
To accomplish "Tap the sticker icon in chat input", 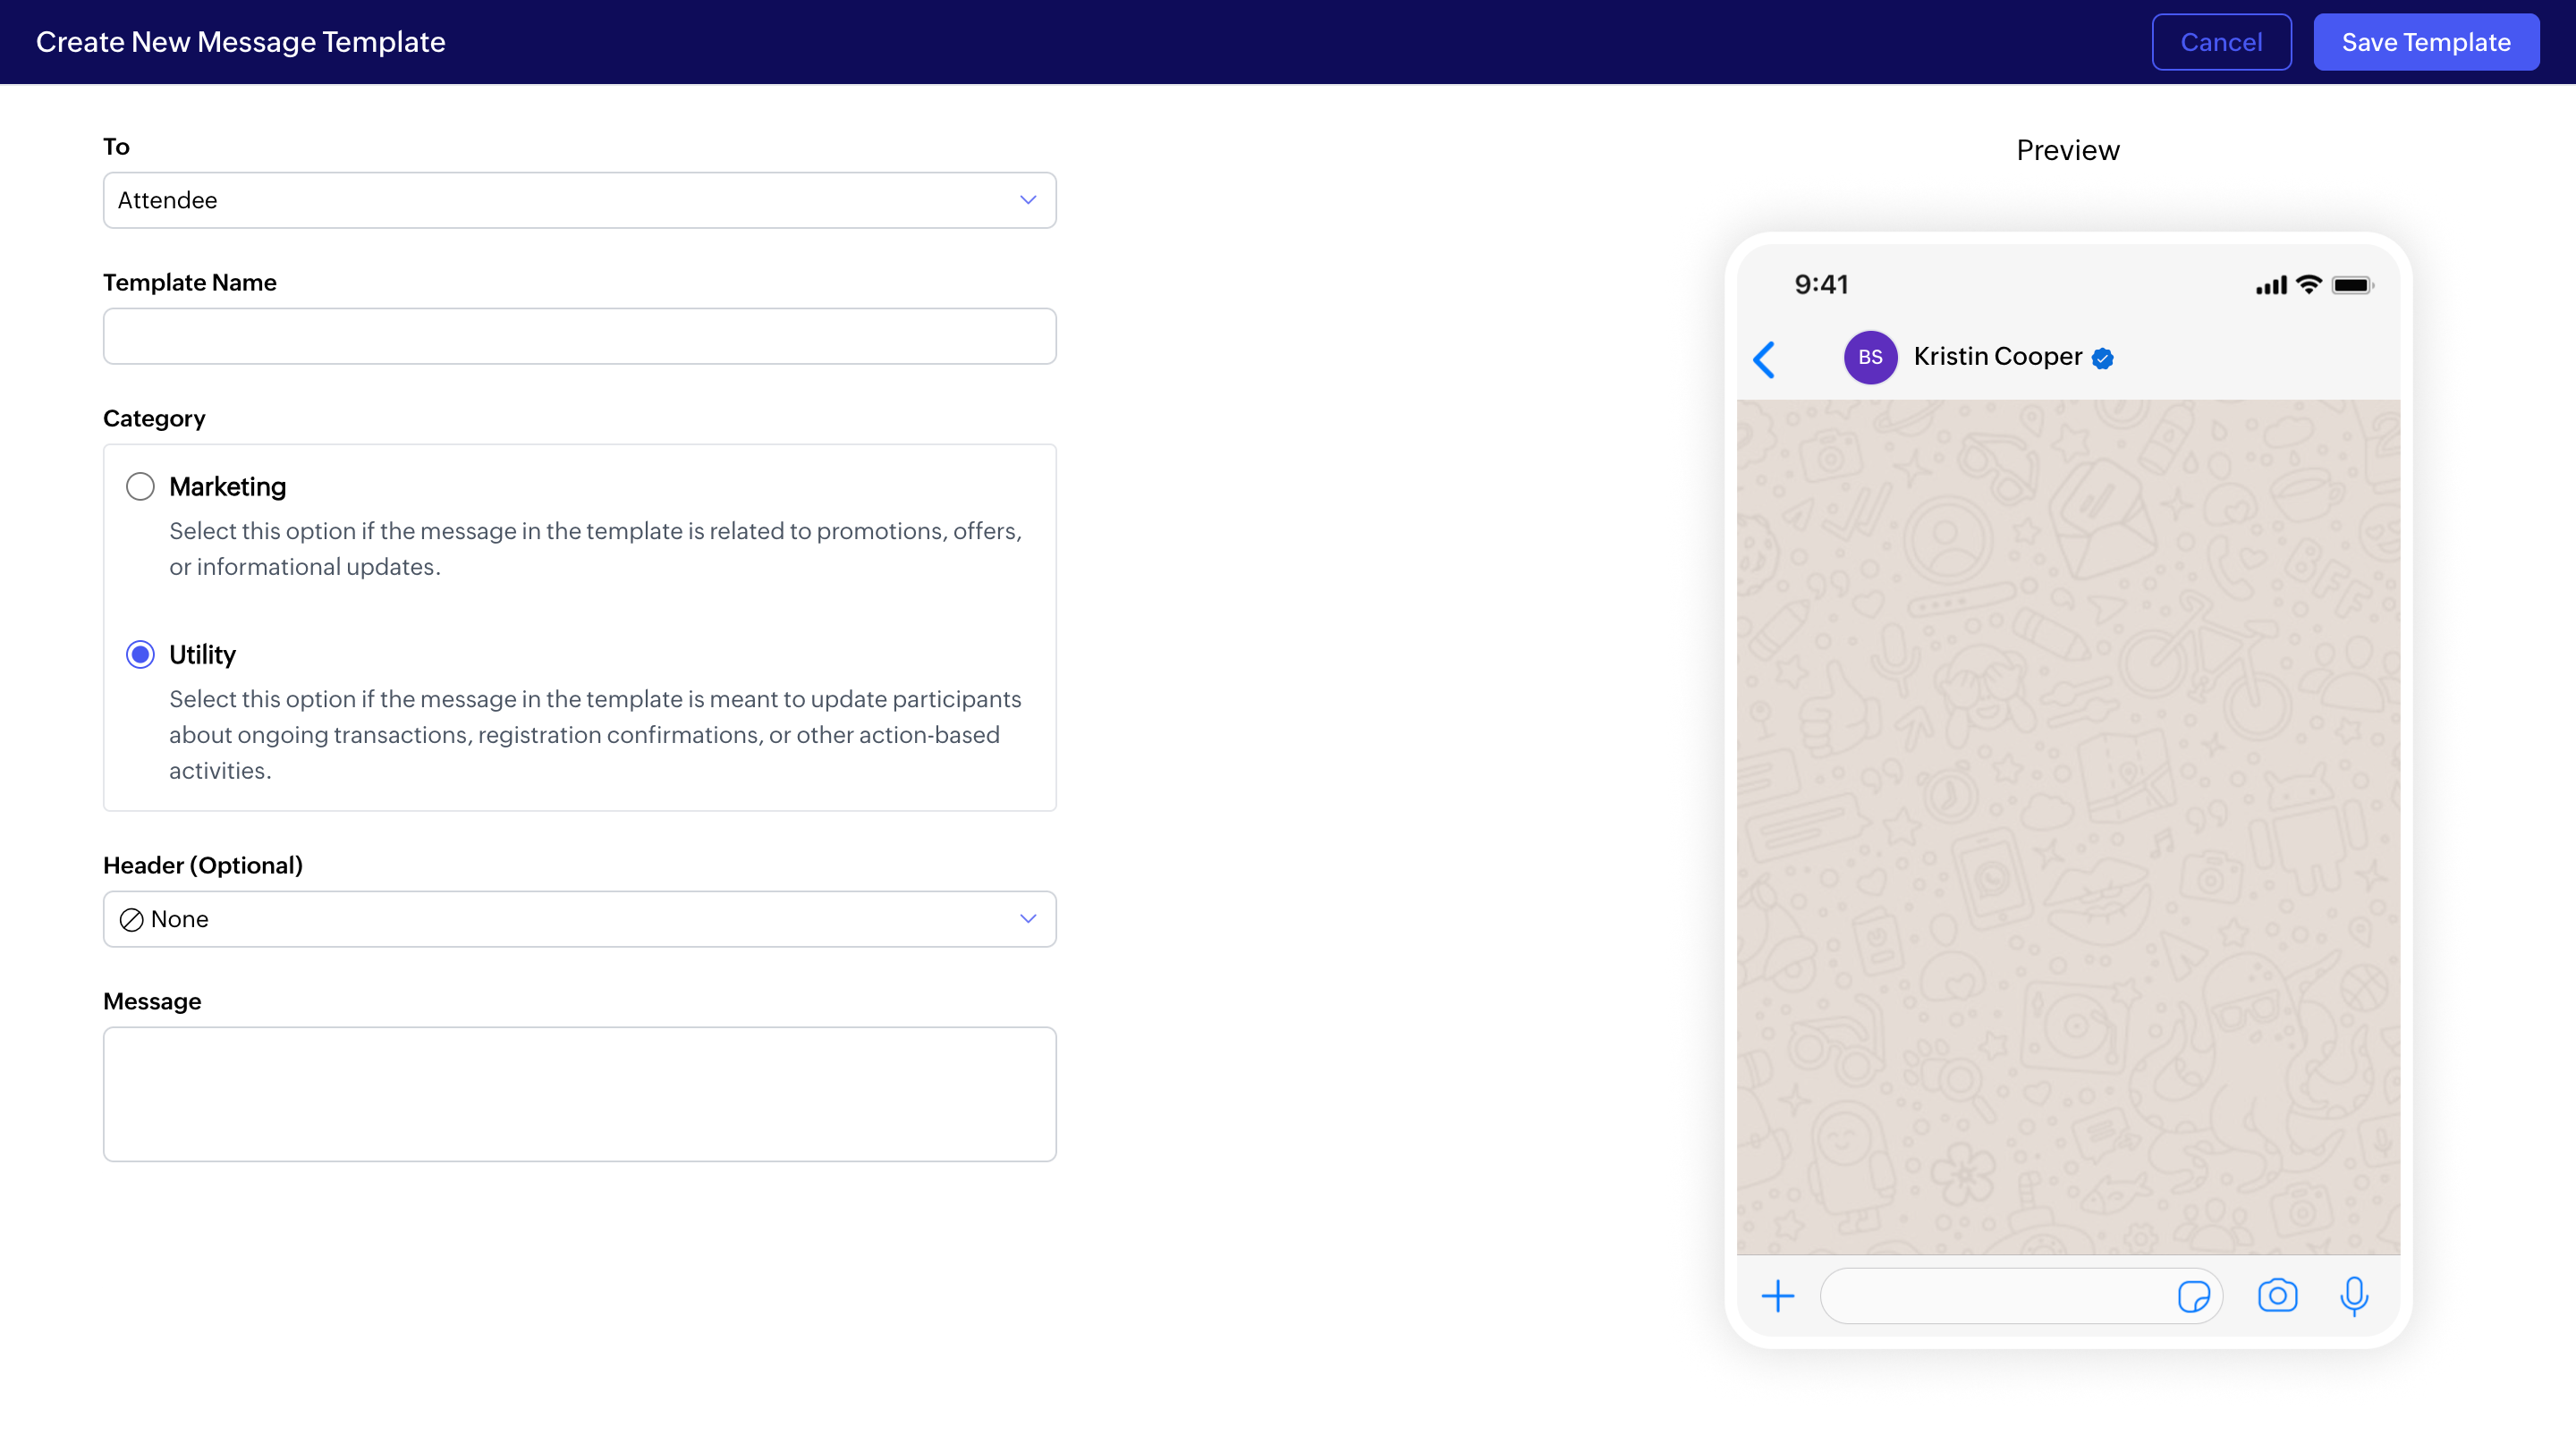I will (x=2193, y=1296).
